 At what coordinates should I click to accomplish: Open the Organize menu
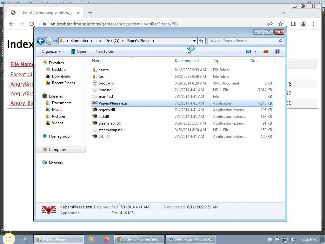coord(51,51)
